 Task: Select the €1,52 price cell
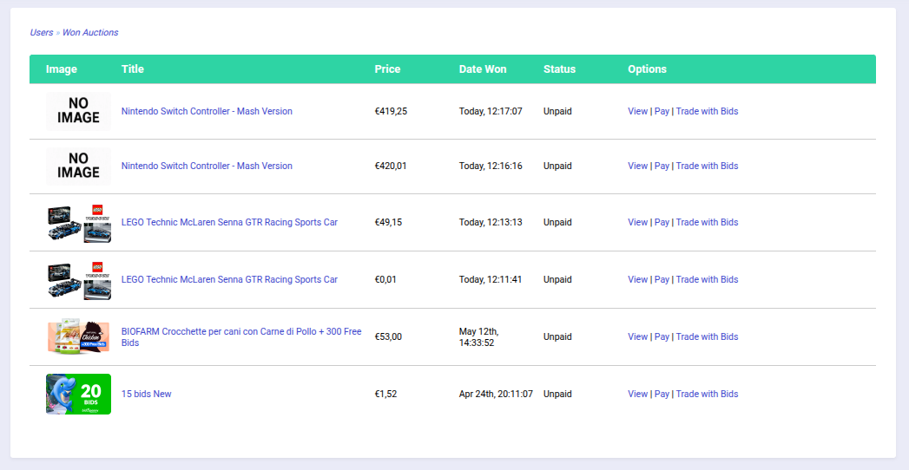[x=385, y=395]
